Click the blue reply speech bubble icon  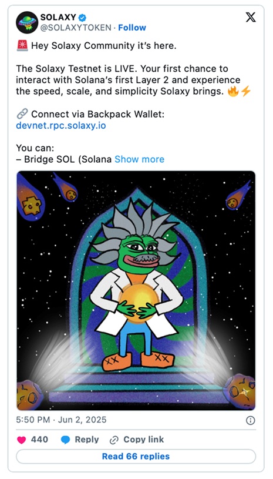(x=65, y=440)
